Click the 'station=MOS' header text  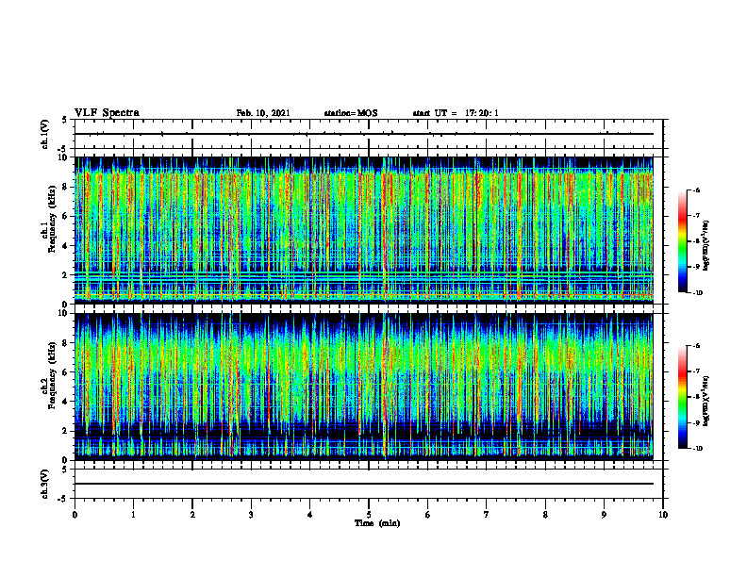[351, 113]
